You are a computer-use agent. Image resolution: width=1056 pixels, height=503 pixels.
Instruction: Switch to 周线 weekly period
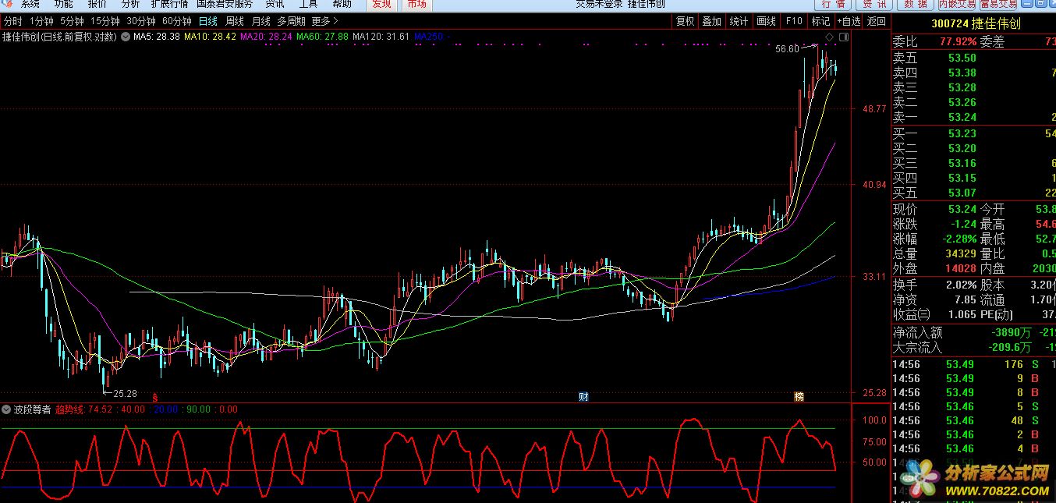(234, 22)
